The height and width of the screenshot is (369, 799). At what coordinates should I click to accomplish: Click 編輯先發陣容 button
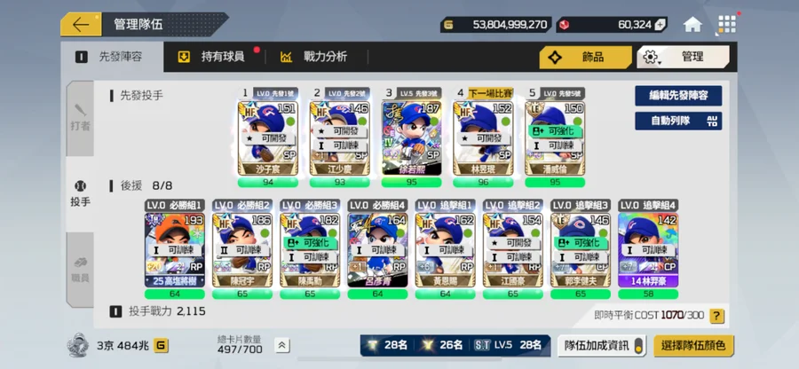[x=678, y=96]
